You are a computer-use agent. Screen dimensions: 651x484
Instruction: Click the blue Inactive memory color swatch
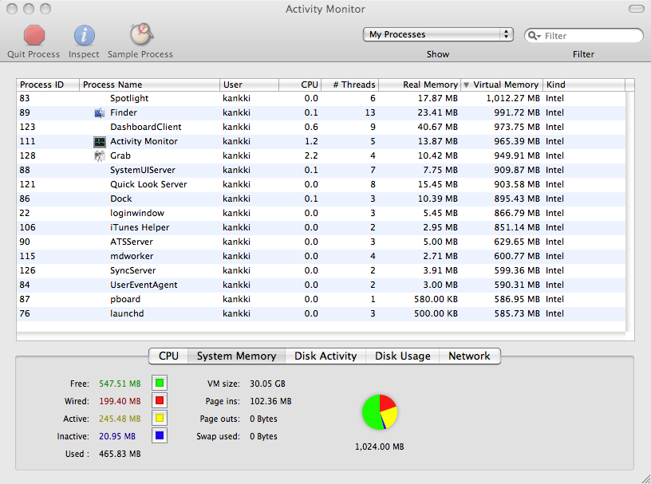point(160,436)
